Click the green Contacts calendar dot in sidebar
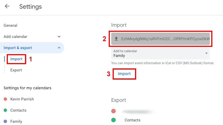 point(5,110)
